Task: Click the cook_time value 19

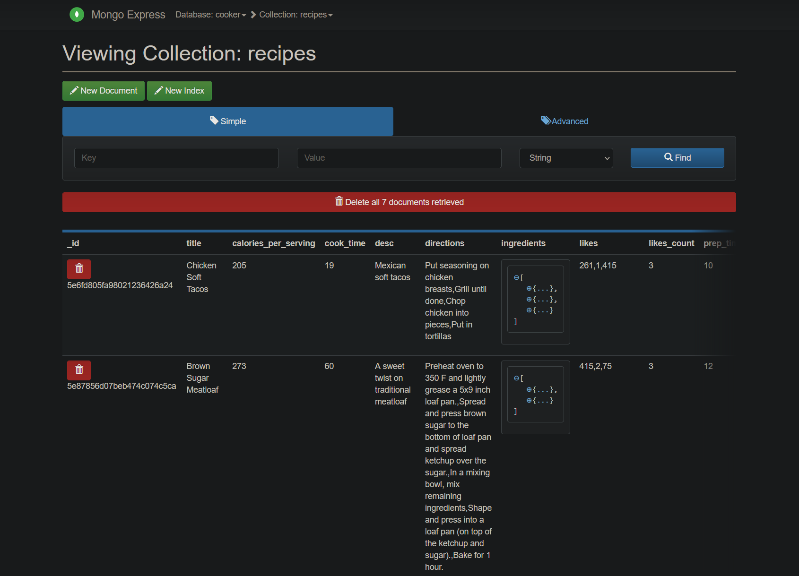Action: click(x=329, y=266)
